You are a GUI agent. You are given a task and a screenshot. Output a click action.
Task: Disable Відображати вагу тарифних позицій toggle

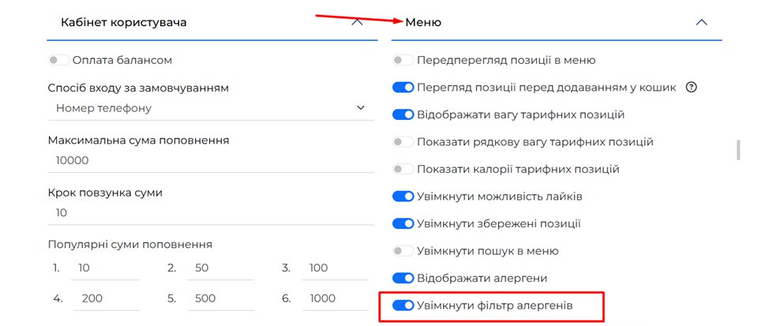(x=403, y=114)
